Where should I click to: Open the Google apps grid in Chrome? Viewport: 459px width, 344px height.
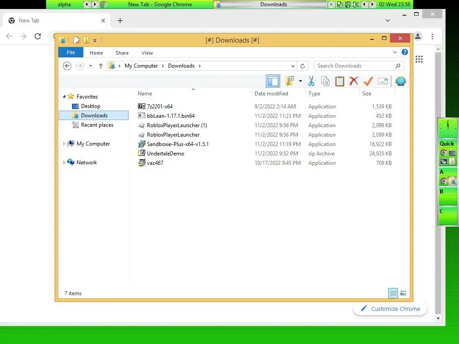pos(419,59)
